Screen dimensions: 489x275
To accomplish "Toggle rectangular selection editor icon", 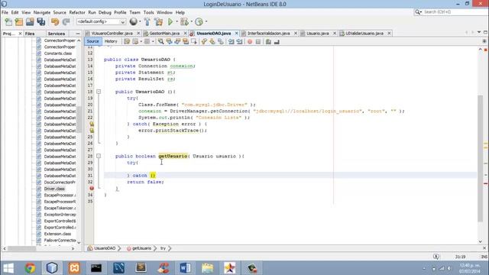I will [x=194, y=41].
